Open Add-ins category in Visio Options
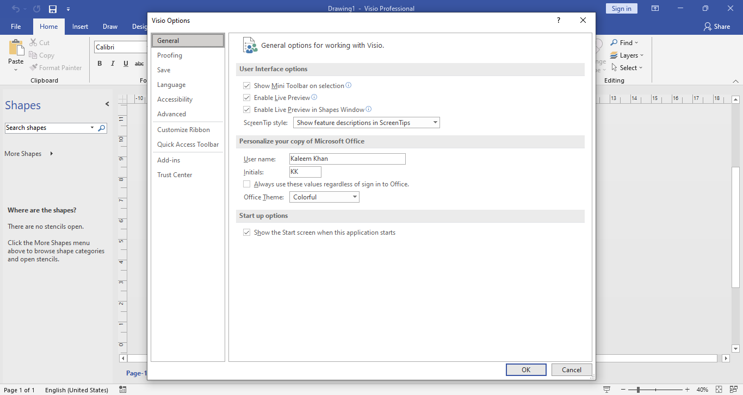Viewport: 743px width, 395px height. click(x=187, y=160)
